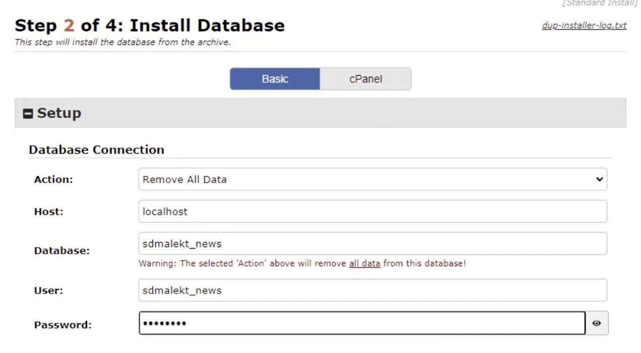Click the 'Password:' field label

pyautogui.click(x=63, y=324)
